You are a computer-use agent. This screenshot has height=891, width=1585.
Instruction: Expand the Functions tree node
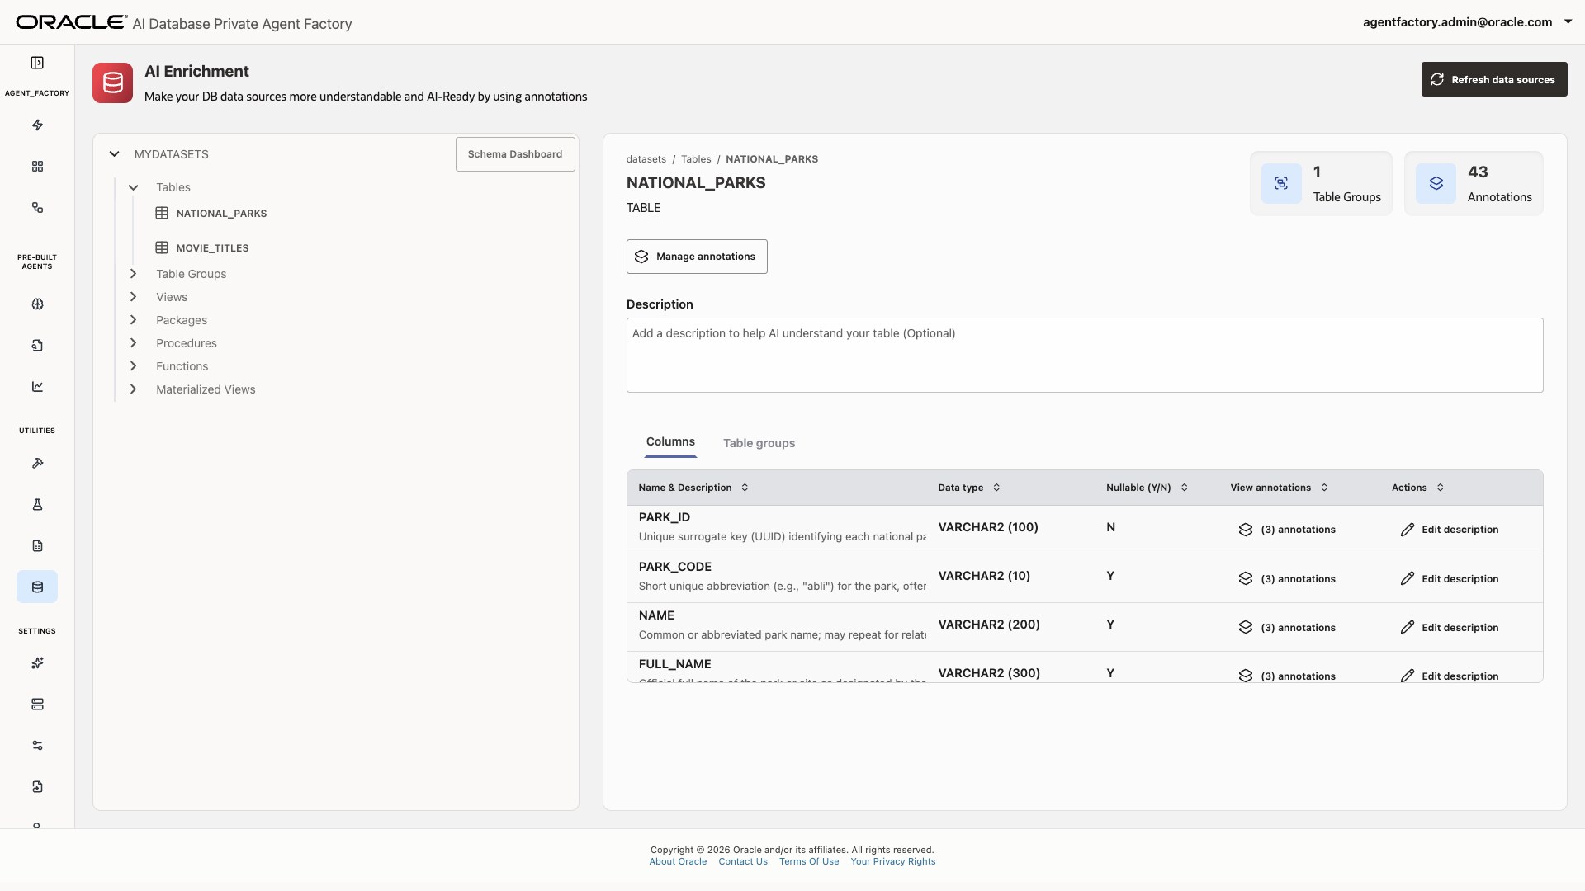point(133,366)
